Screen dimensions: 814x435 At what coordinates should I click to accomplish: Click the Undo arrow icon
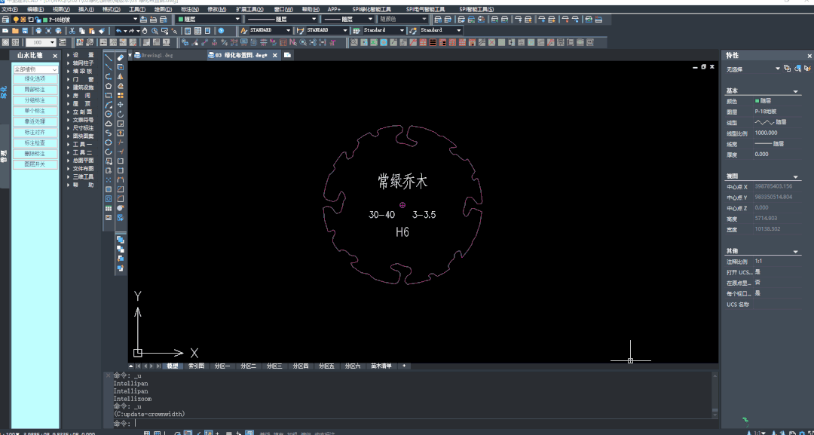point(119,31)
